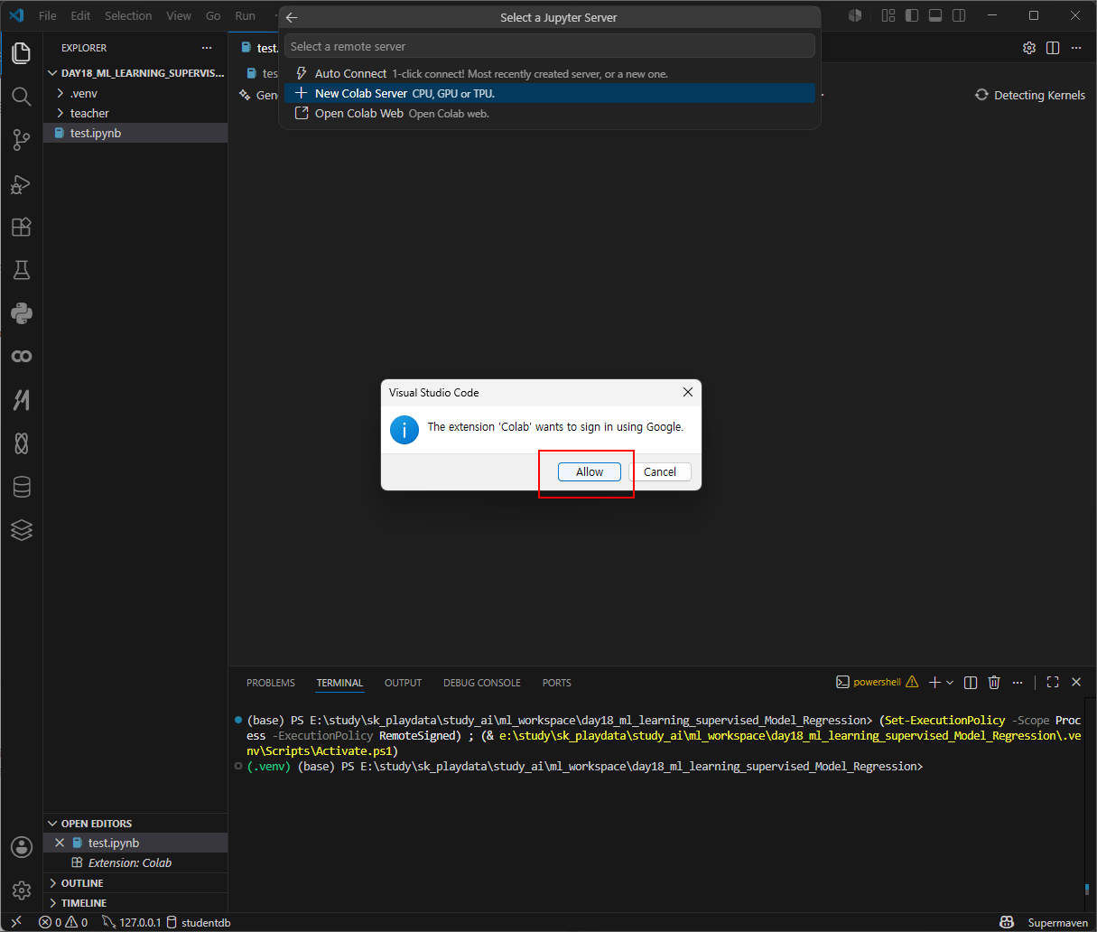Open Source Control view
Image resolution: width=1097 pixels, height=932 pixels.
click(x=22, y=139)
